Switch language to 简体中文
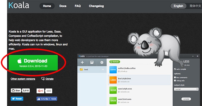202x106 pixels. 195,6
